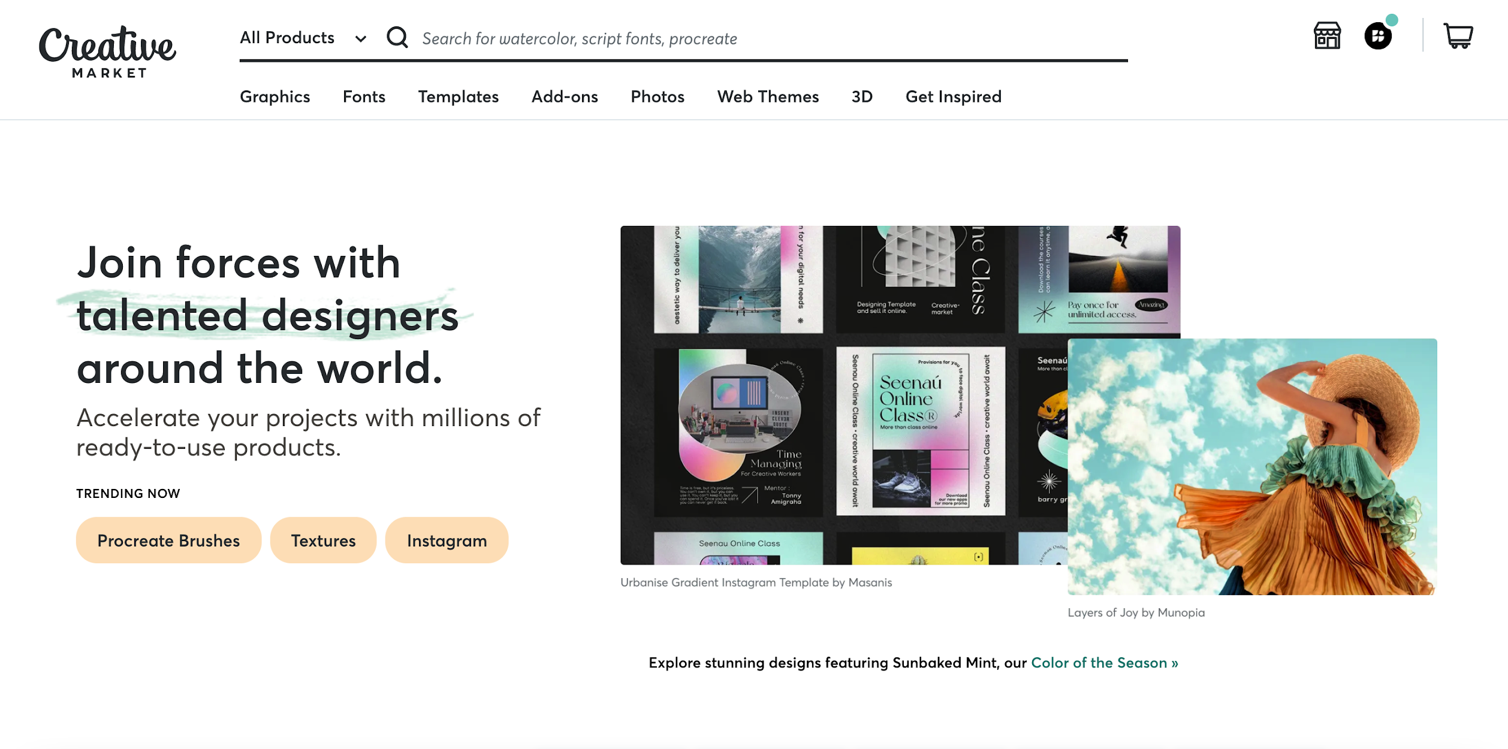Open the Graphics menu
This screenshot has height=749, width=1508.
[x=275, y=96]
